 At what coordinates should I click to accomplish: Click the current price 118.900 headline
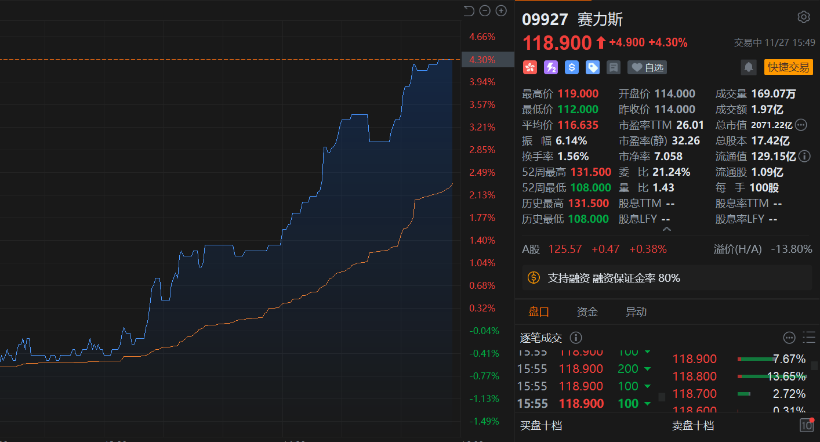pyautogui.click(x=557, y=43)
